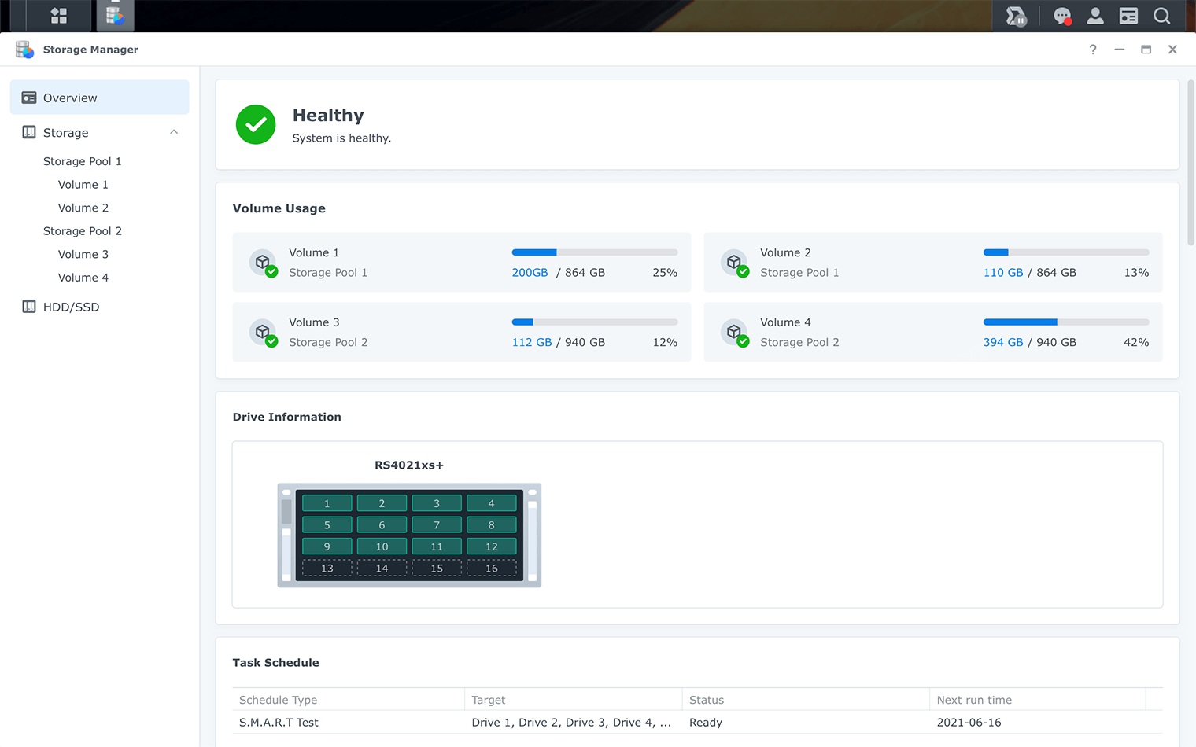This screenshot has height=747, width=1196.
Task: Open the user account options icon
Action: [1096, 16]
